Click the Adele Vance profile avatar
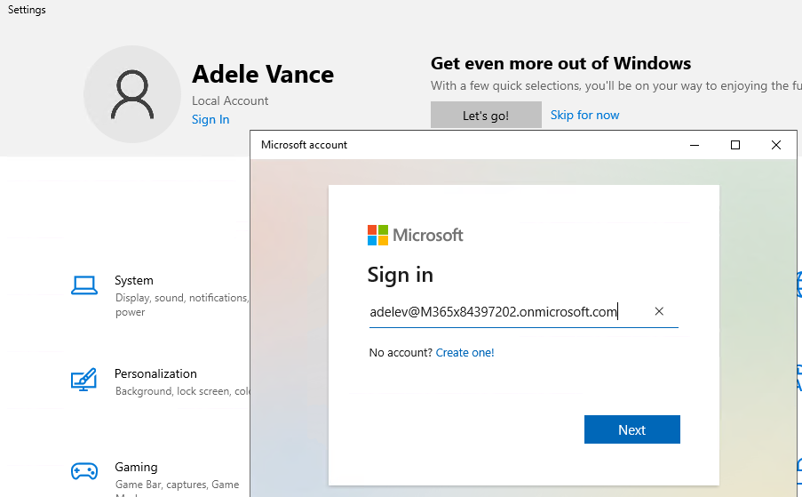This screenshot has width=802, height=497. coord(132,94)
